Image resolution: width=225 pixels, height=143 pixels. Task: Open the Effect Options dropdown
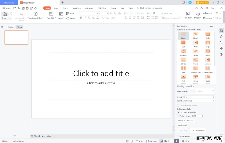(x=202, y=91)
